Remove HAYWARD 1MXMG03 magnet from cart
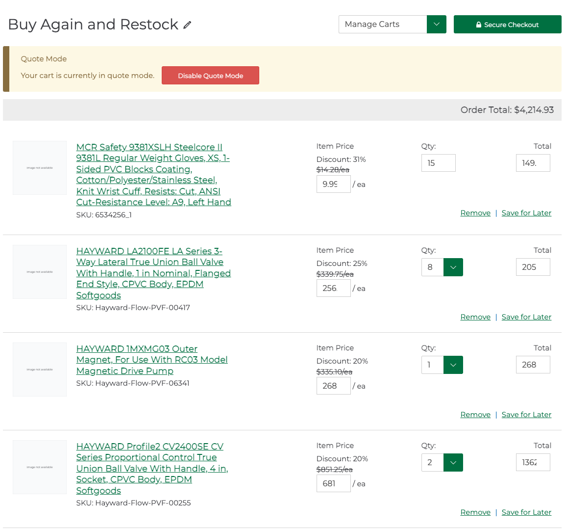The height and width of the screenshot is (529, 566). tap(475, 415)
